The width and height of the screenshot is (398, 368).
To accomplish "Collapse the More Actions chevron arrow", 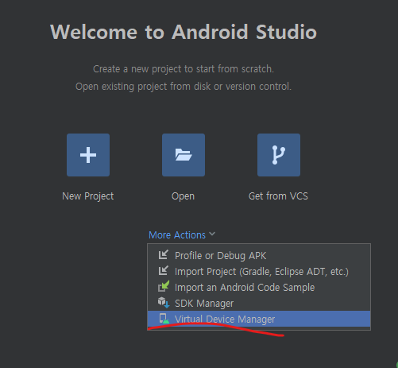I will [x=212, y=234].
